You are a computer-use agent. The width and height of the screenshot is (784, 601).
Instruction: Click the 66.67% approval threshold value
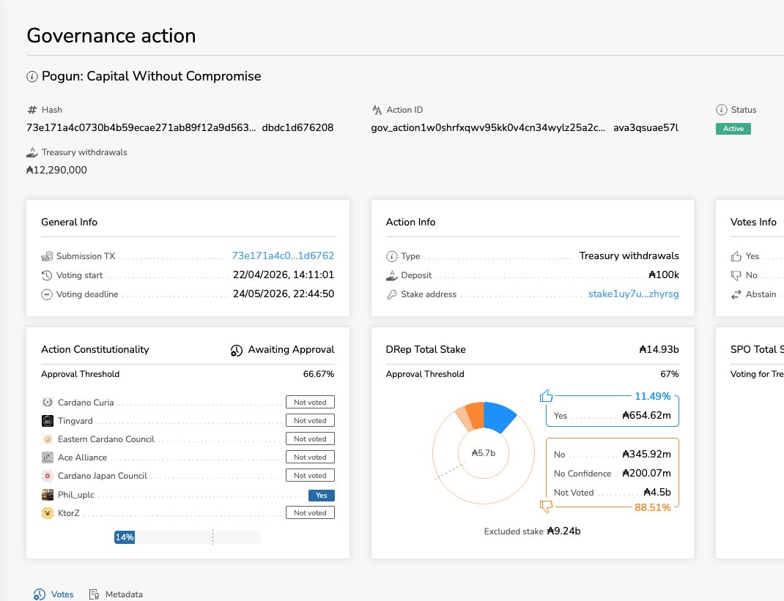319,374
